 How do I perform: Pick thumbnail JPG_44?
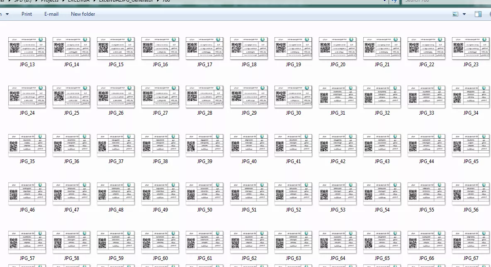(426, 145)
